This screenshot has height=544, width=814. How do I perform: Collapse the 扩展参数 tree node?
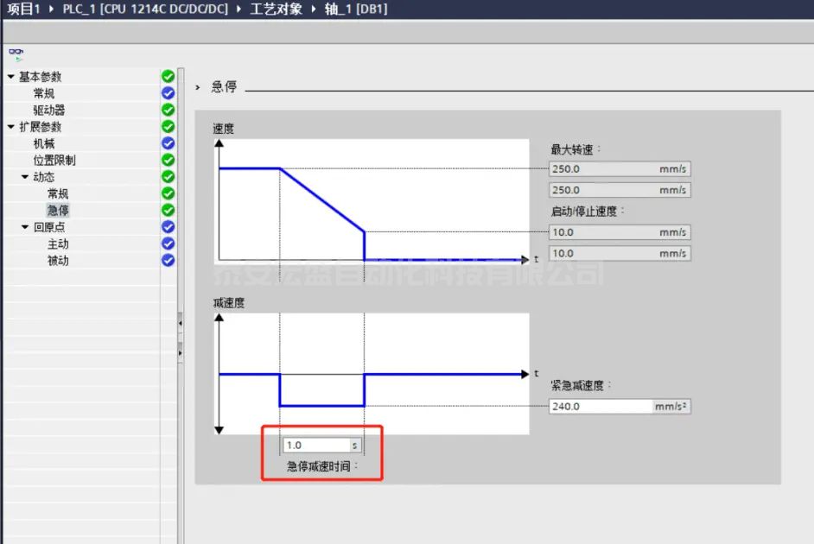pyautogui.click(x=11, y=127)
